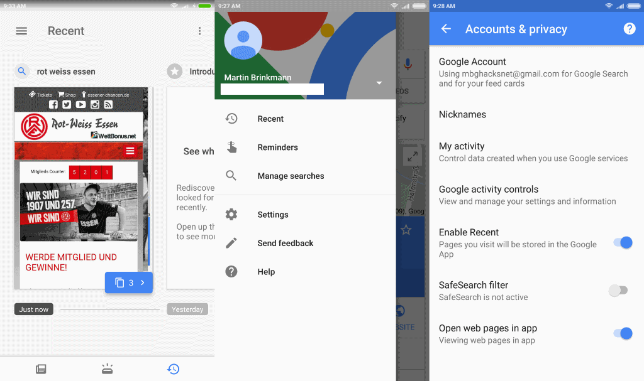Open Settings from the drawer menu
Viewport: 644px width, 381px height.
305,215
